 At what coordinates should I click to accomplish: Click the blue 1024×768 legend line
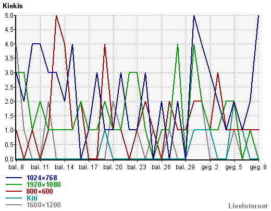pyautogui.click(x=14, y=178)
